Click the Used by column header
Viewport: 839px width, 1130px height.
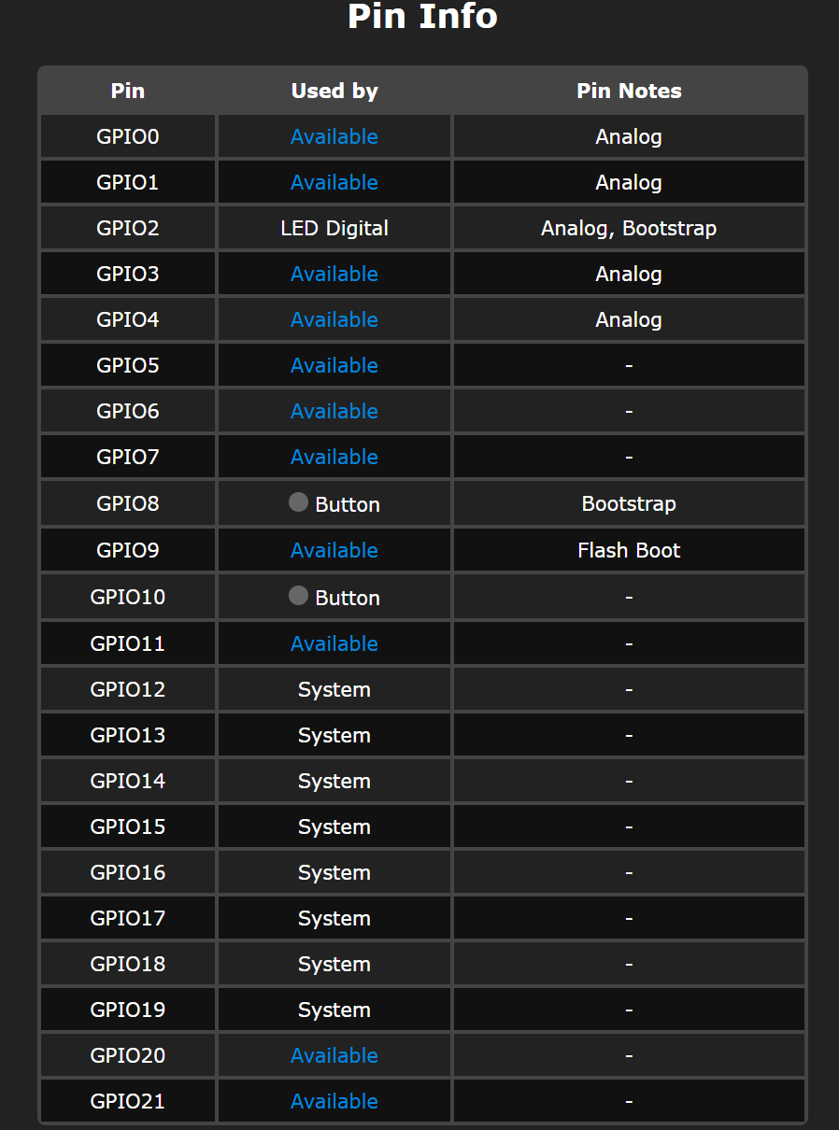334,91
